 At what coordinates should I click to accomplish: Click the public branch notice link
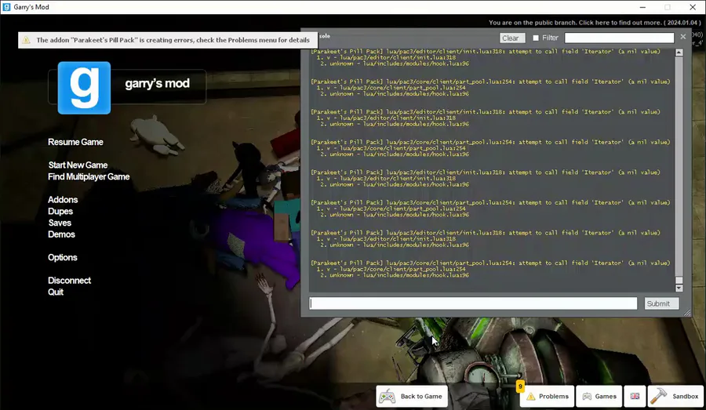[595, 23]
